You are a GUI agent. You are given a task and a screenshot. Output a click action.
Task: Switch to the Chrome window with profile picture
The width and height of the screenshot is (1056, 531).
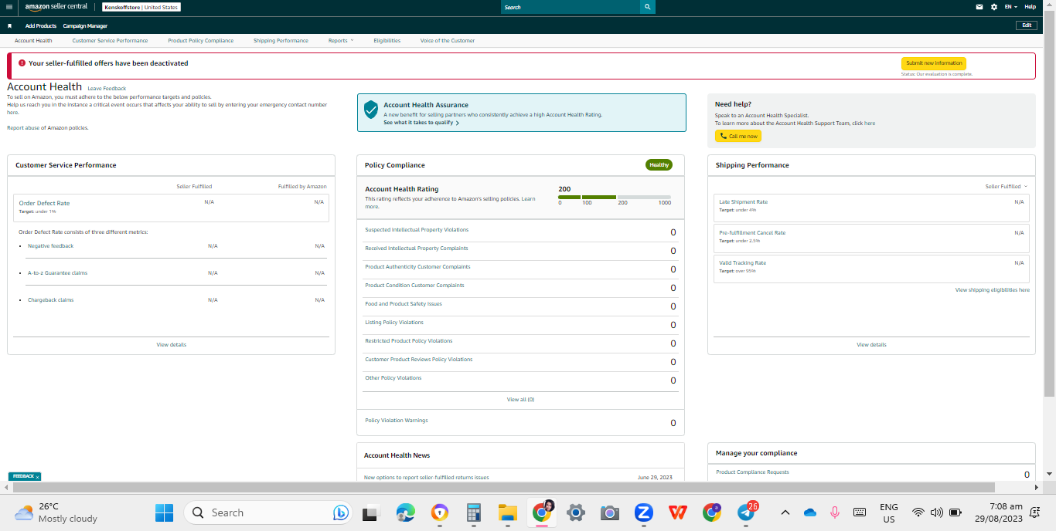[x=543, y=512]
